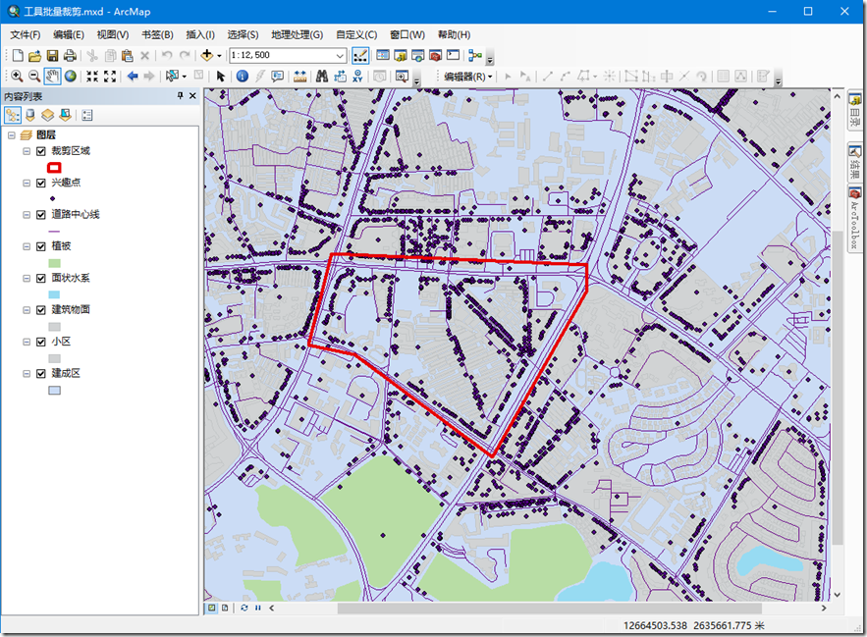Click the green 植被 symbol swatch

(54, 263)
